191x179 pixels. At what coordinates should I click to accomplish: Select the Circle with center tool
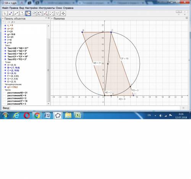(x=34, y=13)
